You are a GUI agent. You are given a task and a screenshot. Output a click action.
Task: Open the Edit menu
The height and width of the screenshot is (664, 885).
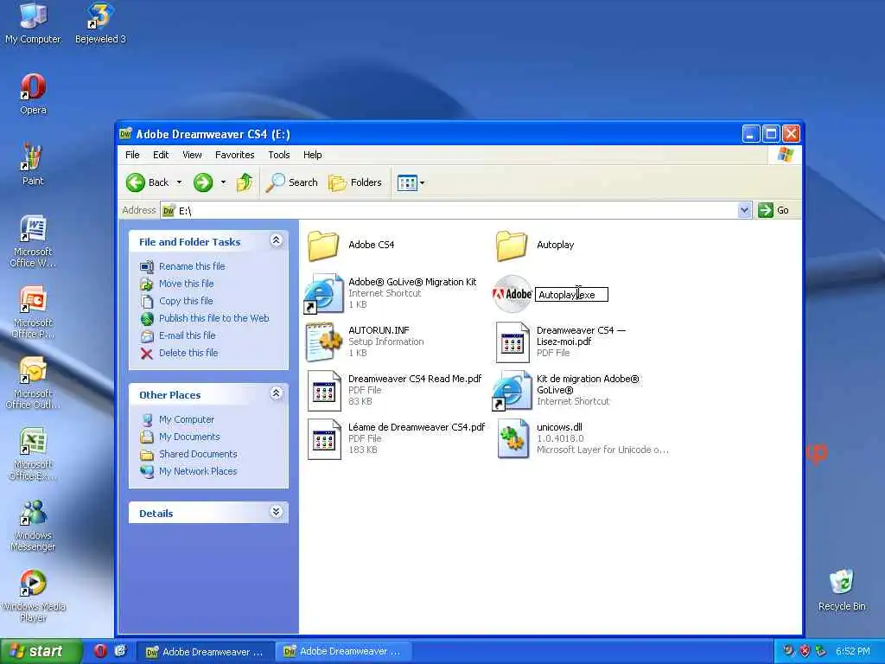tap(161, 155)
